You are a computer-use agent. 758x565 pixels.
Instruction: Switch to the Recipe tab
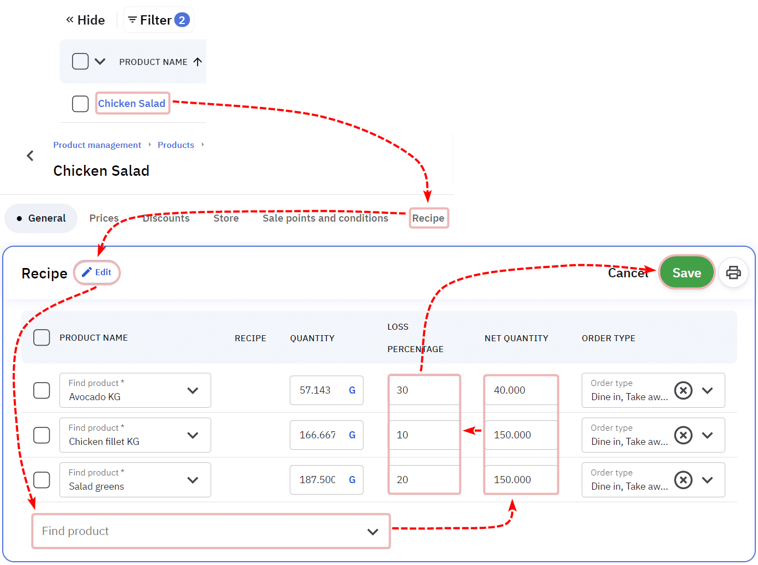point(428,218)
